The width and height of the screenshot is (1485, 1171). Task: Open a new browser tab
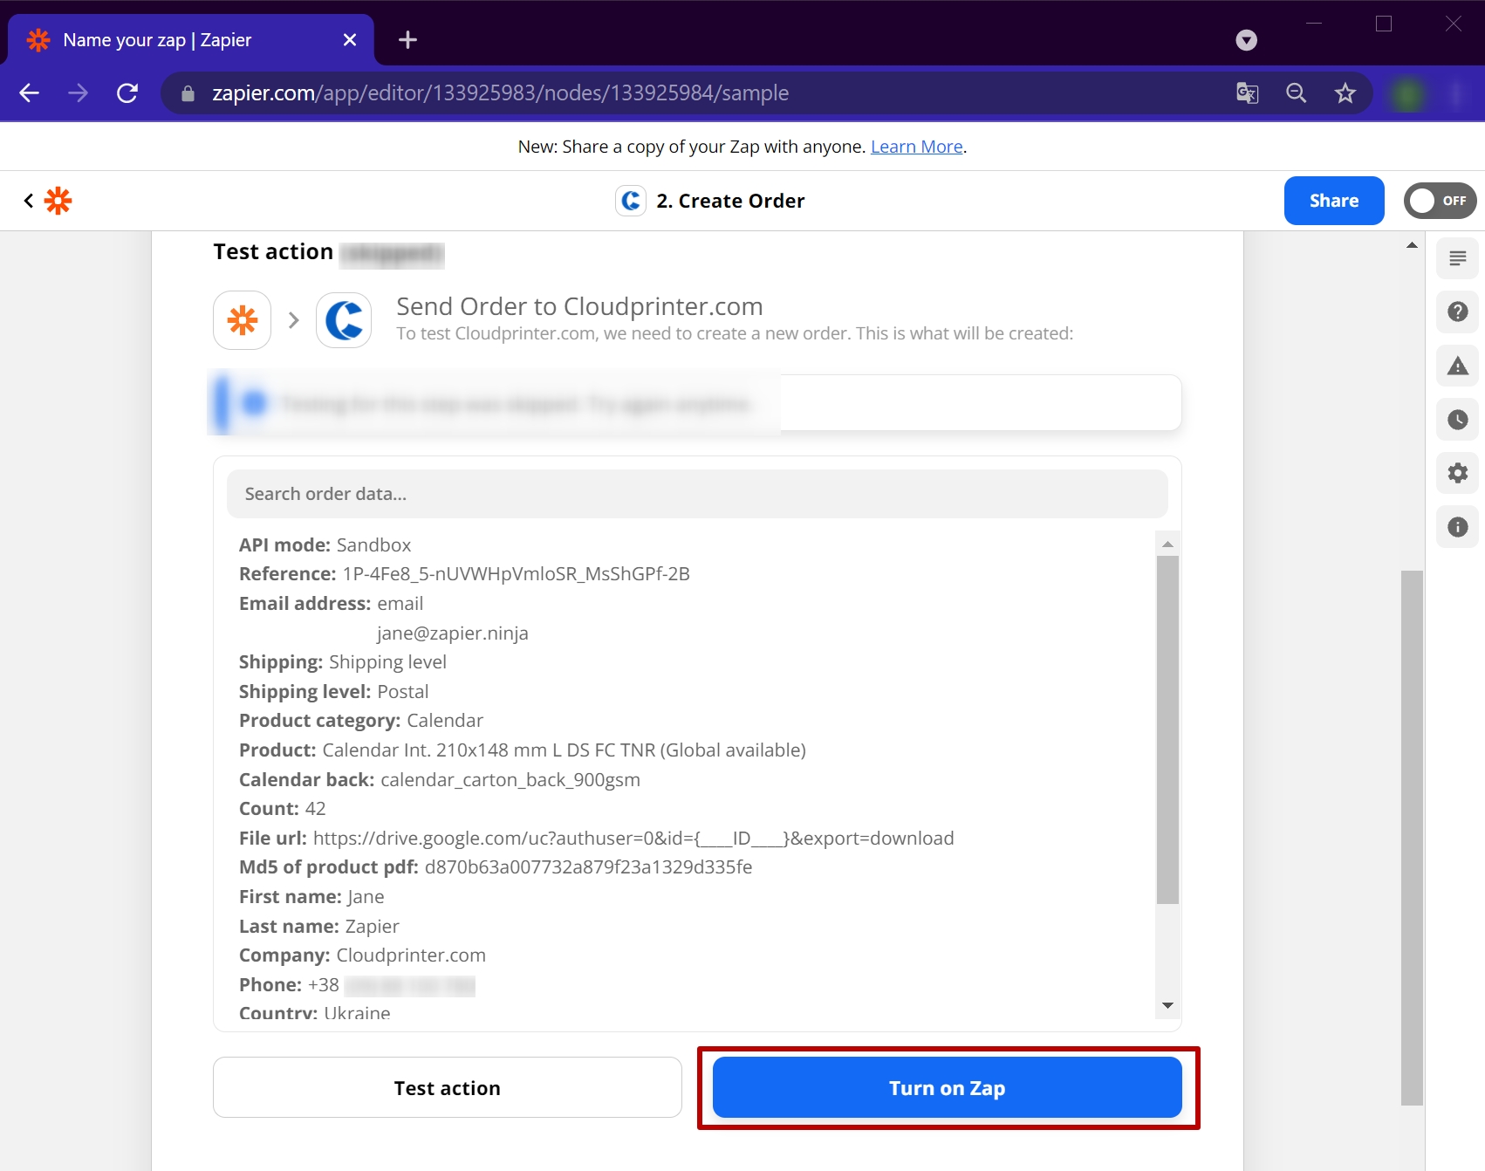pyautogui.click(x=407, y=40)
